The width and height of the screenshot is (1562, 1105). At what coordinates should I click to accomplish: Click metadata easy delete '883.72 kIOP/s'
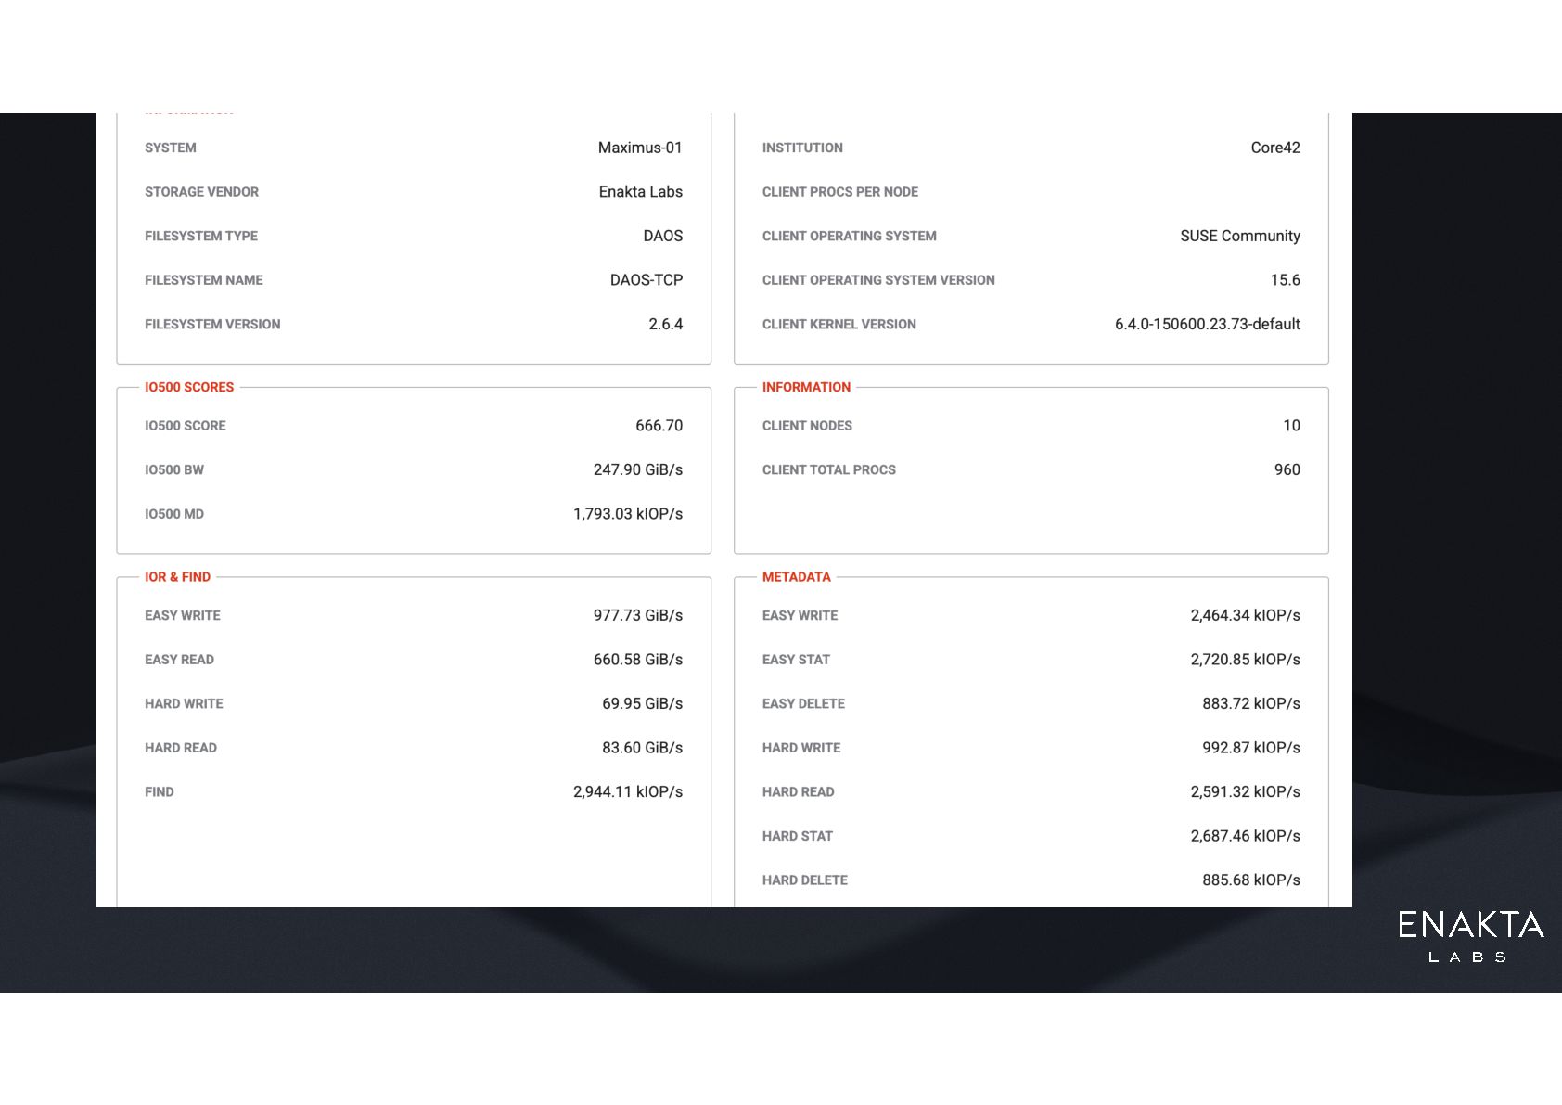(1251, 703)
